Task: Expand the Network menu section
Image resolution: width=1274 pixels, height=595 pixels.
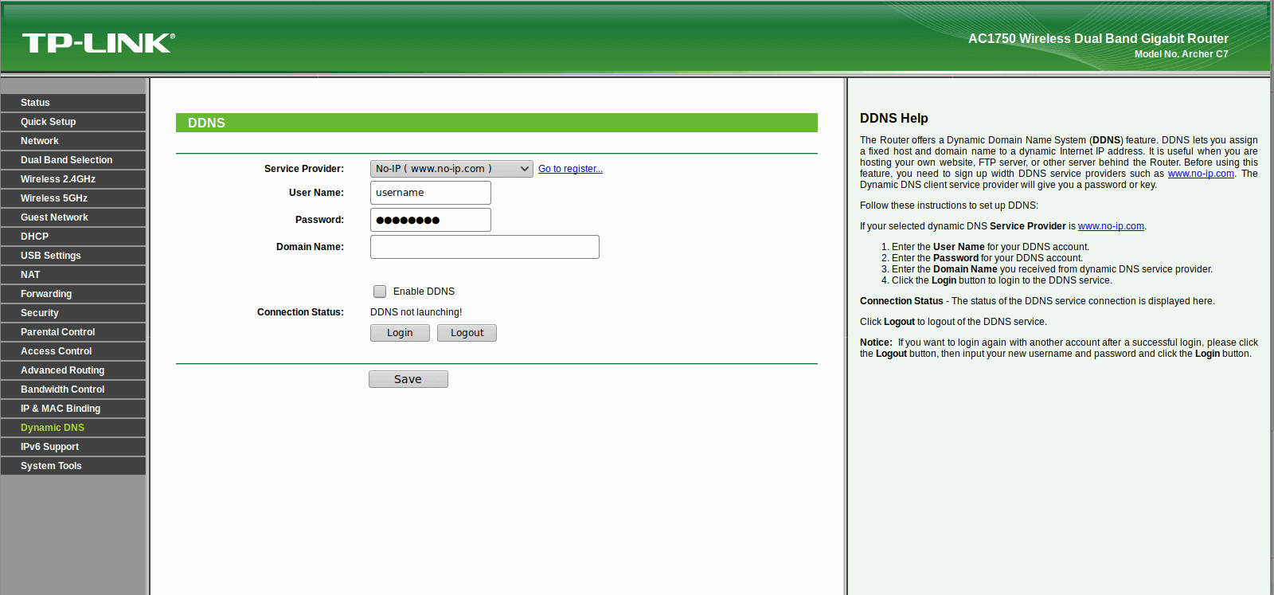Action: pyautogui.click(x=73, y=141)
